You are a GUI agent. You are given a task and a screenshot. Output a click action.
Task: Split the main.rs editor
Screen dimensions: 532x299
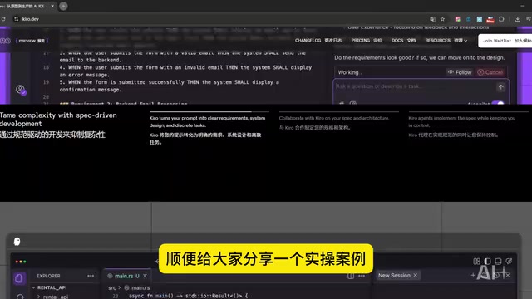point(351,276)
